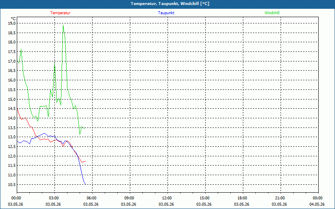Click the 16,0 y-axis value
335x209 pixels.
[x=12, y=80]
